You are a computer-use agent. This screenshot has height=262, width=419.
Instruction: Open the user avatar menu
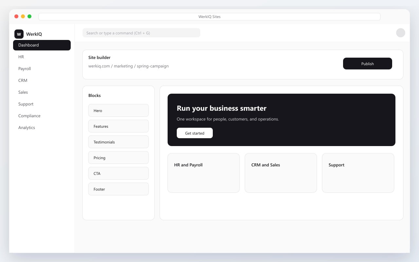pos(401,33)
